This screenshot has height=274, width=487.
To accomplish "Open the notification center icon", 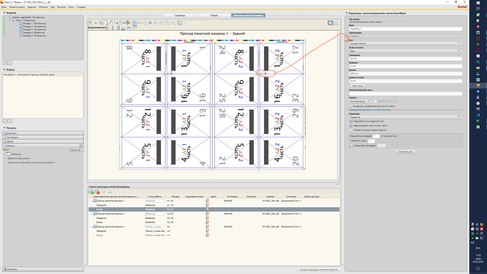I will click(x=478, y=268).
